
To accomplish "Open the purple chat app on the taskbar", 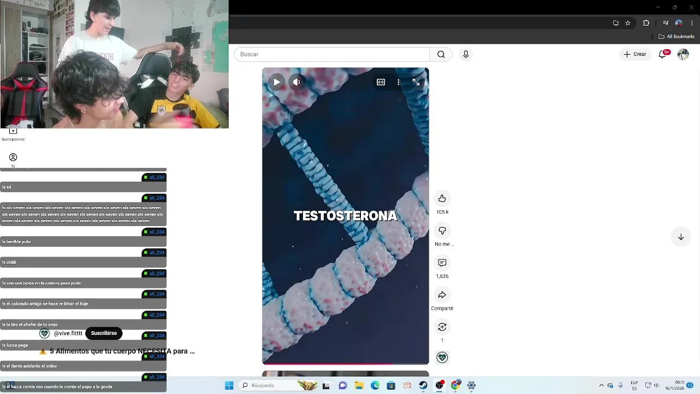I will (343, 385).
